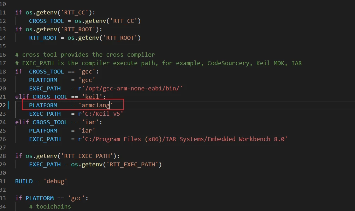355x211 pixels.
Task: Click the 'debug' string value
Action: coord(55,181)
